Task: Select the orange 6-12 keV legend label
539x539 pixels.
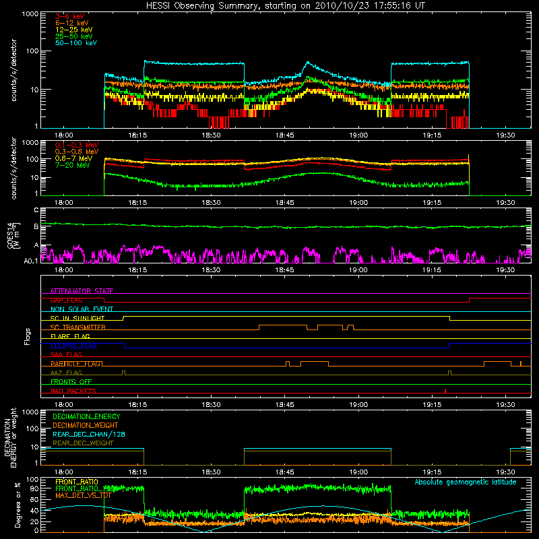Action: pyautogui.click(x=71, y=23)
